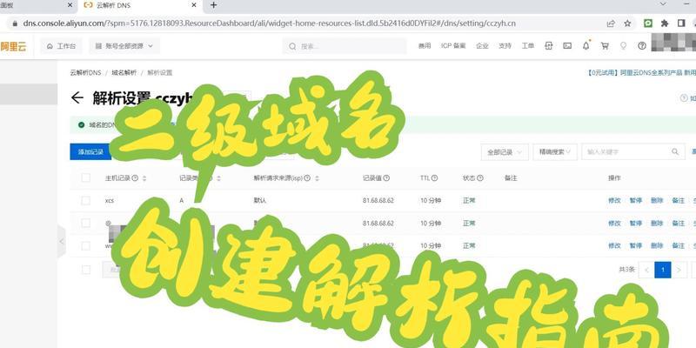Screen dimensions: 696x348
Task: Click help icon next to 记录值 header
Action: coord(386,178)
